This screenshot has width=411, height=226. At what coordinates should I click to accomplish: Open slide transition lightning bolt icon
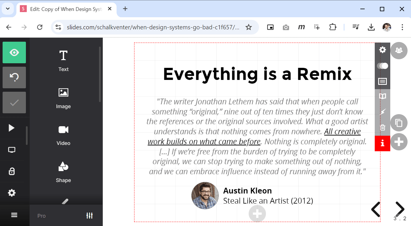[x=383, y=112]
